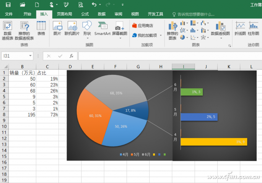
Task: Insert a radar chart icon
Action: point(203,37)
